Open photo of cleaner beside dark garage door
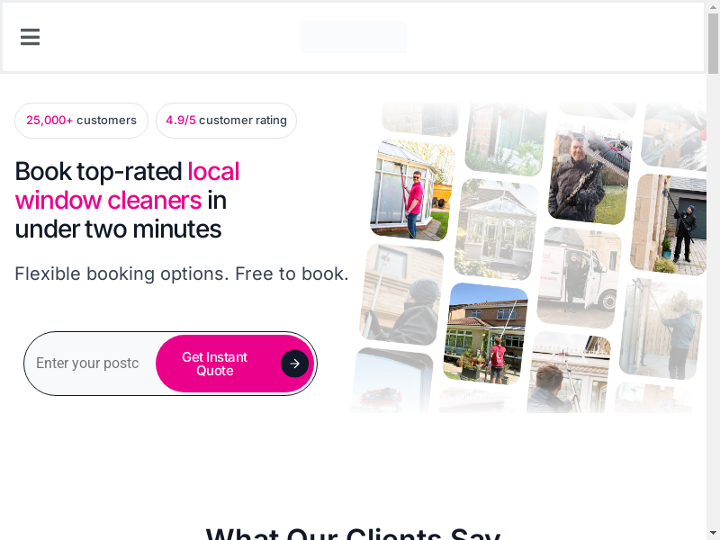720x540 pixels. click(x=670, y=224)
